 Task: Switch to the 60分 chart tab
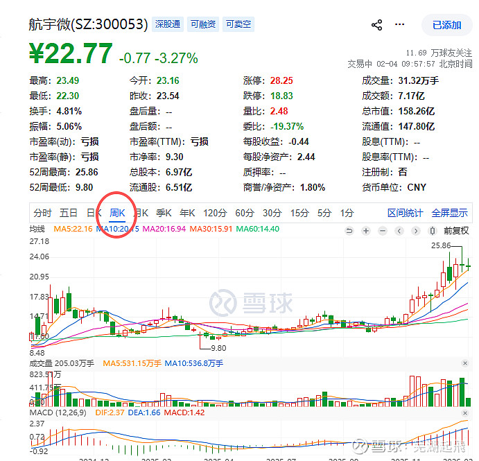(x=245, y=213)
